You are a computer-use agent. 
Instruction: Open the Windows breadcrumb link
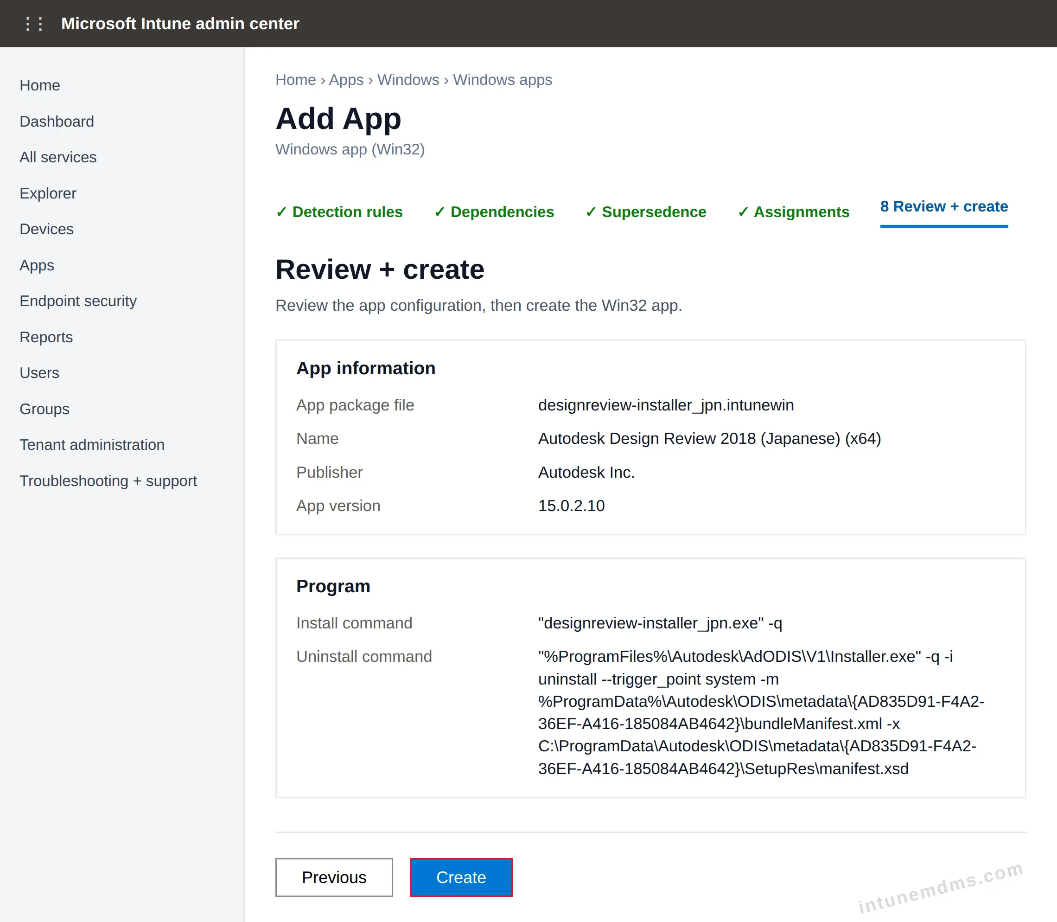coord(408,80)
